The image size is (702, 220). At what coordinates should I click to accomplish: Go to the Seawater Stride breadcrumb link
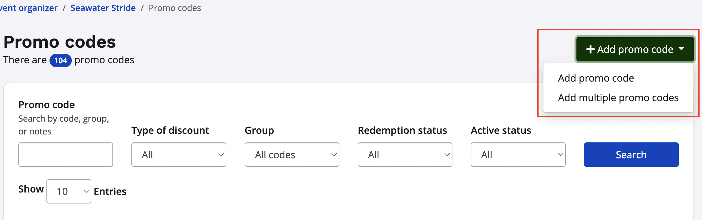coord(103,8)
